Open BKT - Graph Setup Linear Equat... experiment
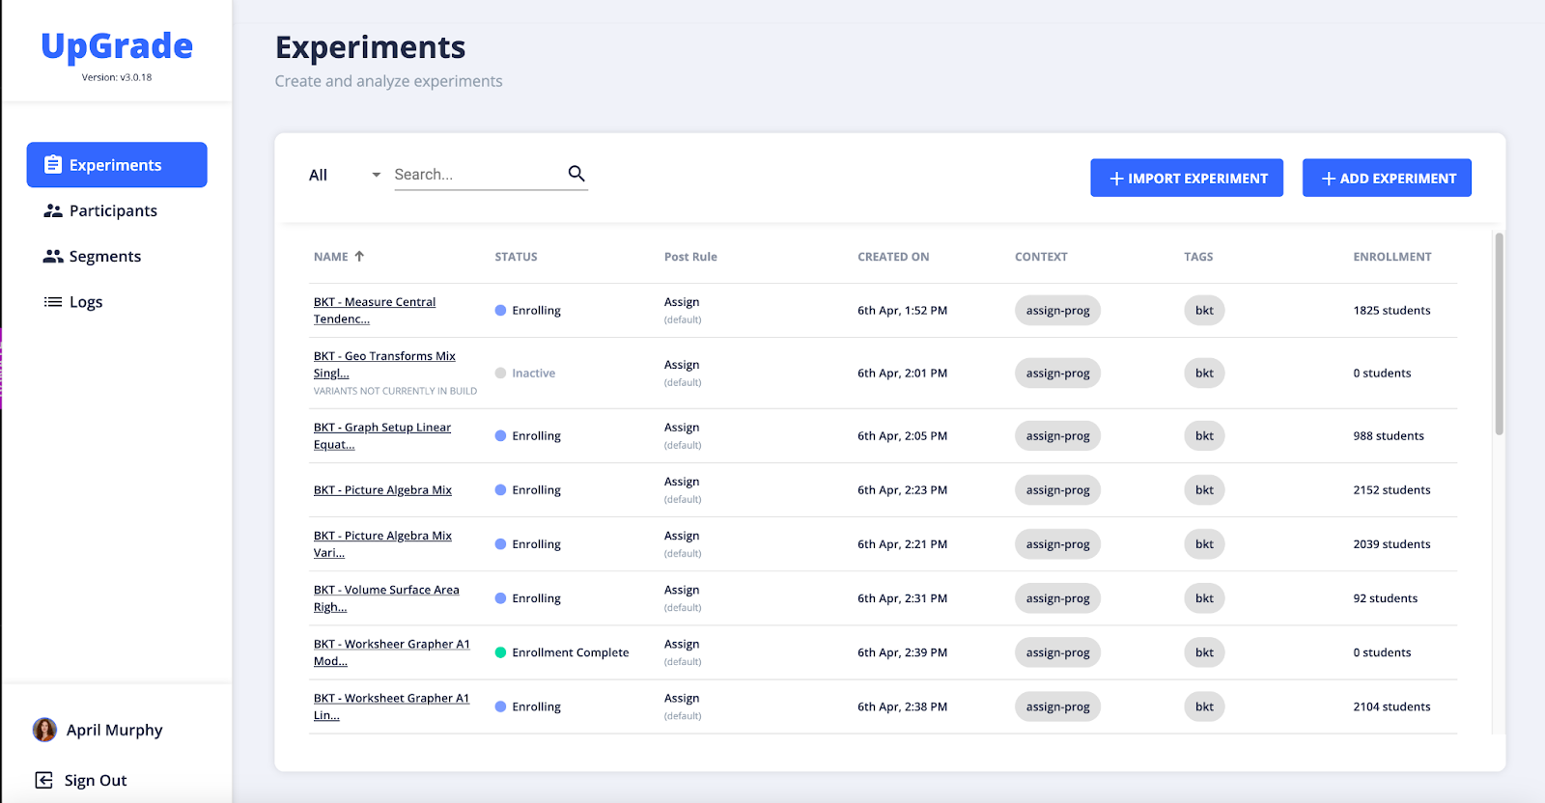1545x803 pixels. [382, 436]
